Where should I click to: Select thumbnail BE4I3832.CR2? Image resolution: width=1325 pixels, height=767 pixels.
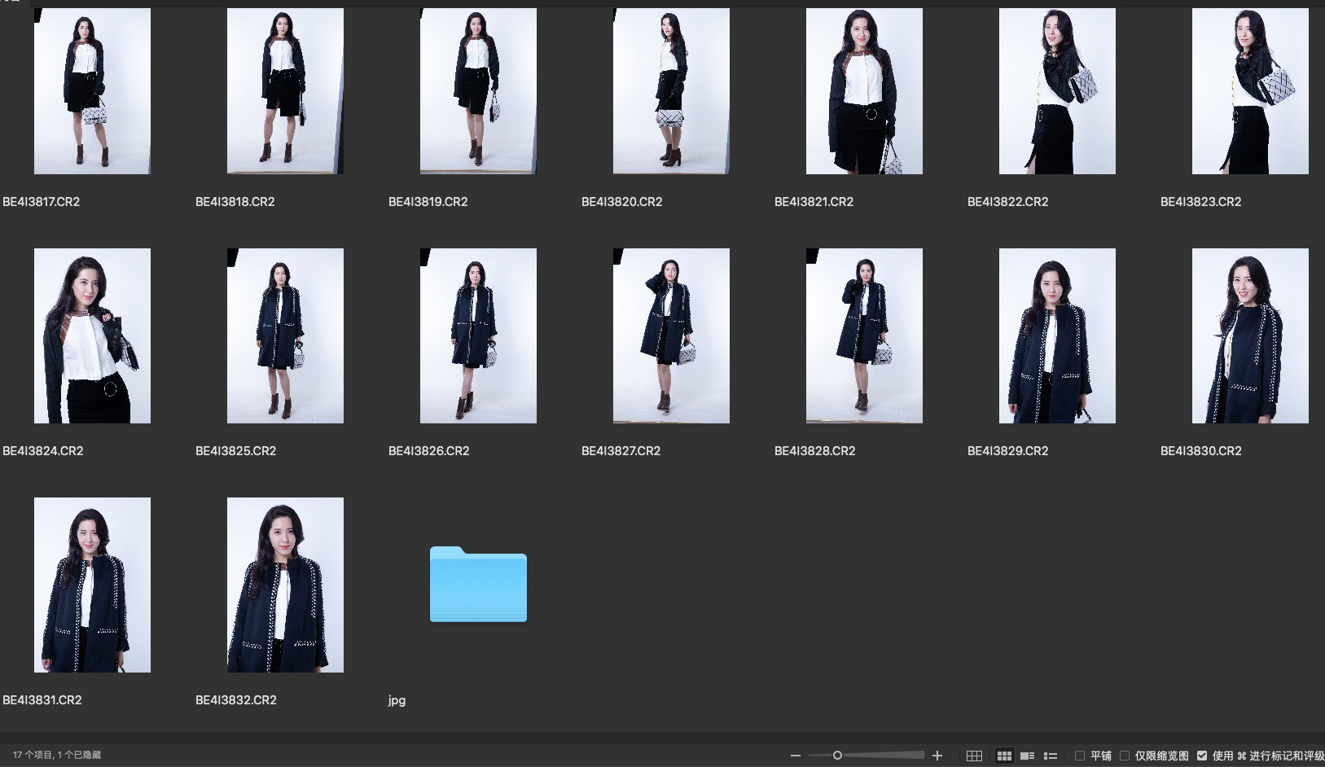coord(285,585)
